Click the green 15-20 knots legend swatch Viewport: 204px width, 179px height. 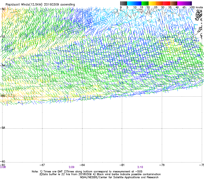click(145, 3)
